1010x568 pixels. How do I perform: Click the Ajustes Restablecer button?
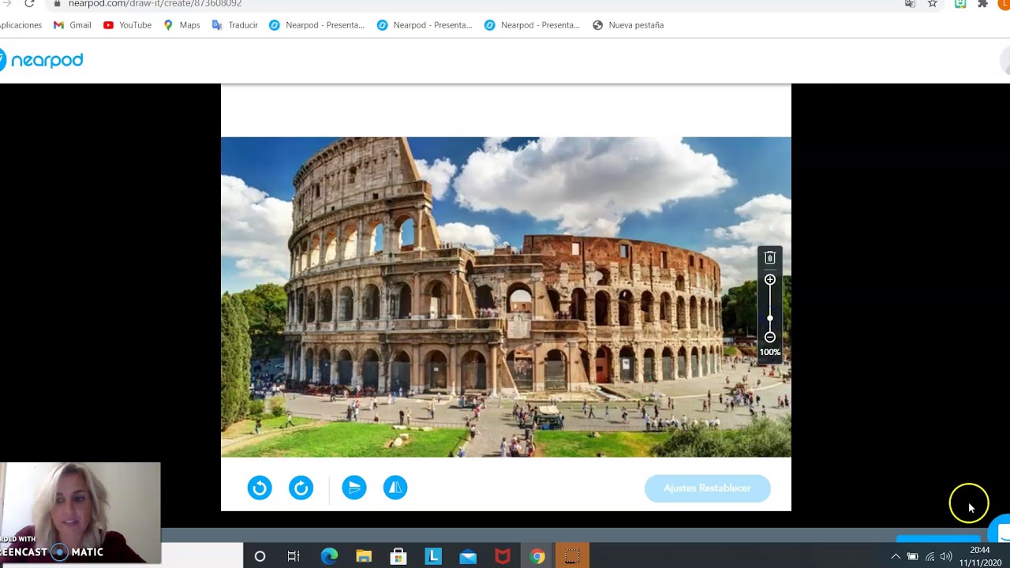(x=707, y=488)
